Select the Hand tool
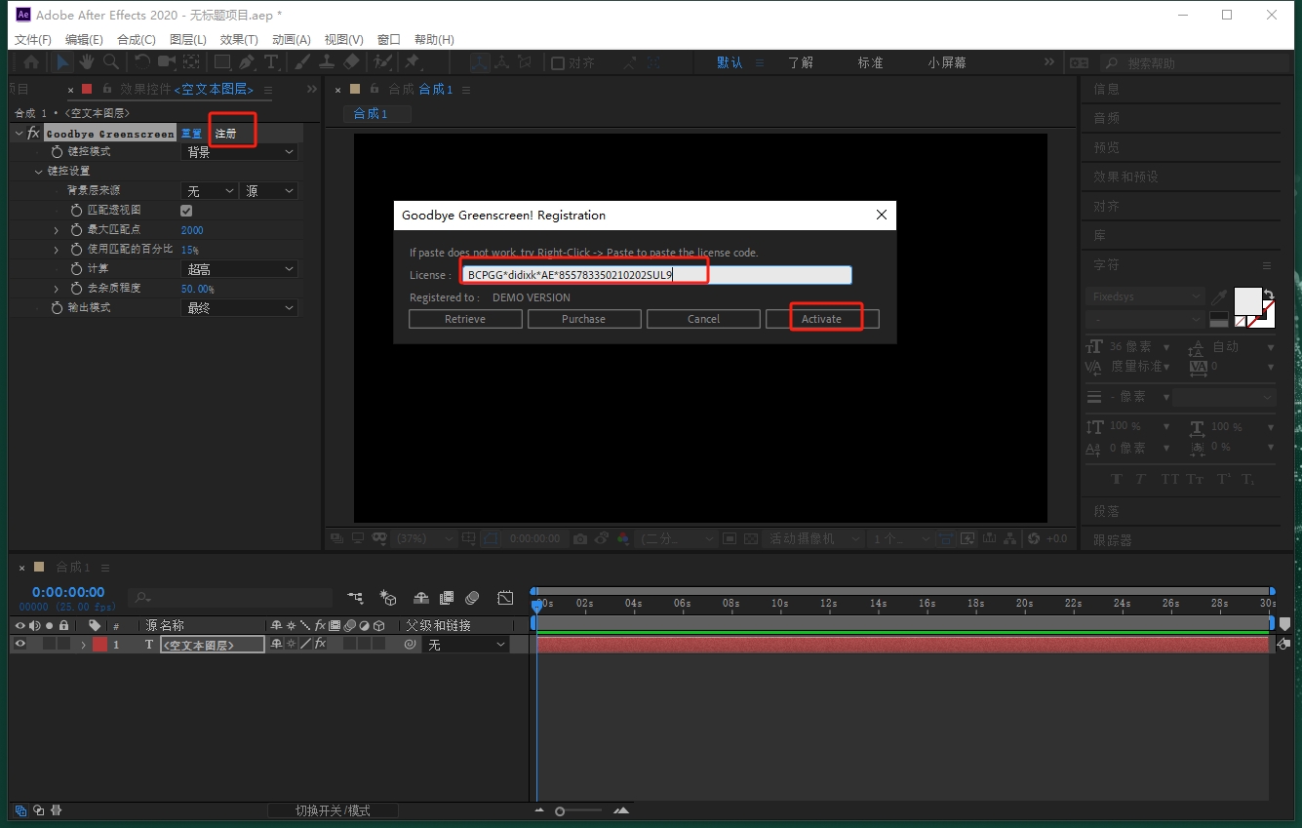Screen dimensions: 1302x828 tap(87, 61)
